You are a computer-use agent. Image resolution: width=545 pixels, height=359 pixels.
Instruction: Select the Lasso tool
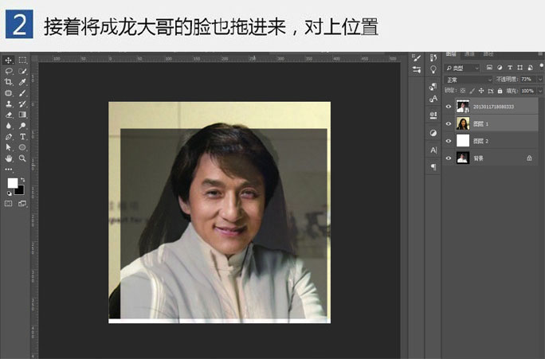pyautogui.click(x=9, y=71)
